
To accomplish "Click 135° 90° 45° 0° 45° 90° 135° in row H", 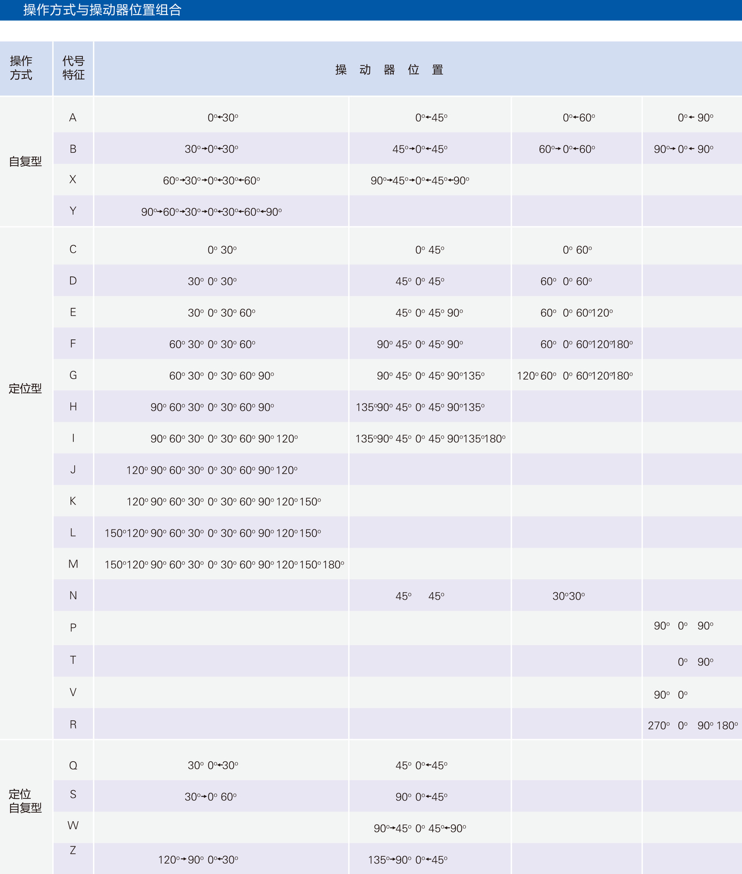I will coord(420,407).
